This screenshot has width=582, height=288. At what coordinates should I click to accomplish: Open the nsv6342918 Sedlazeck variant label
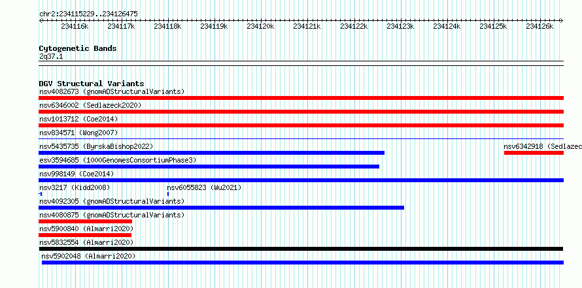tap(543, 146)
